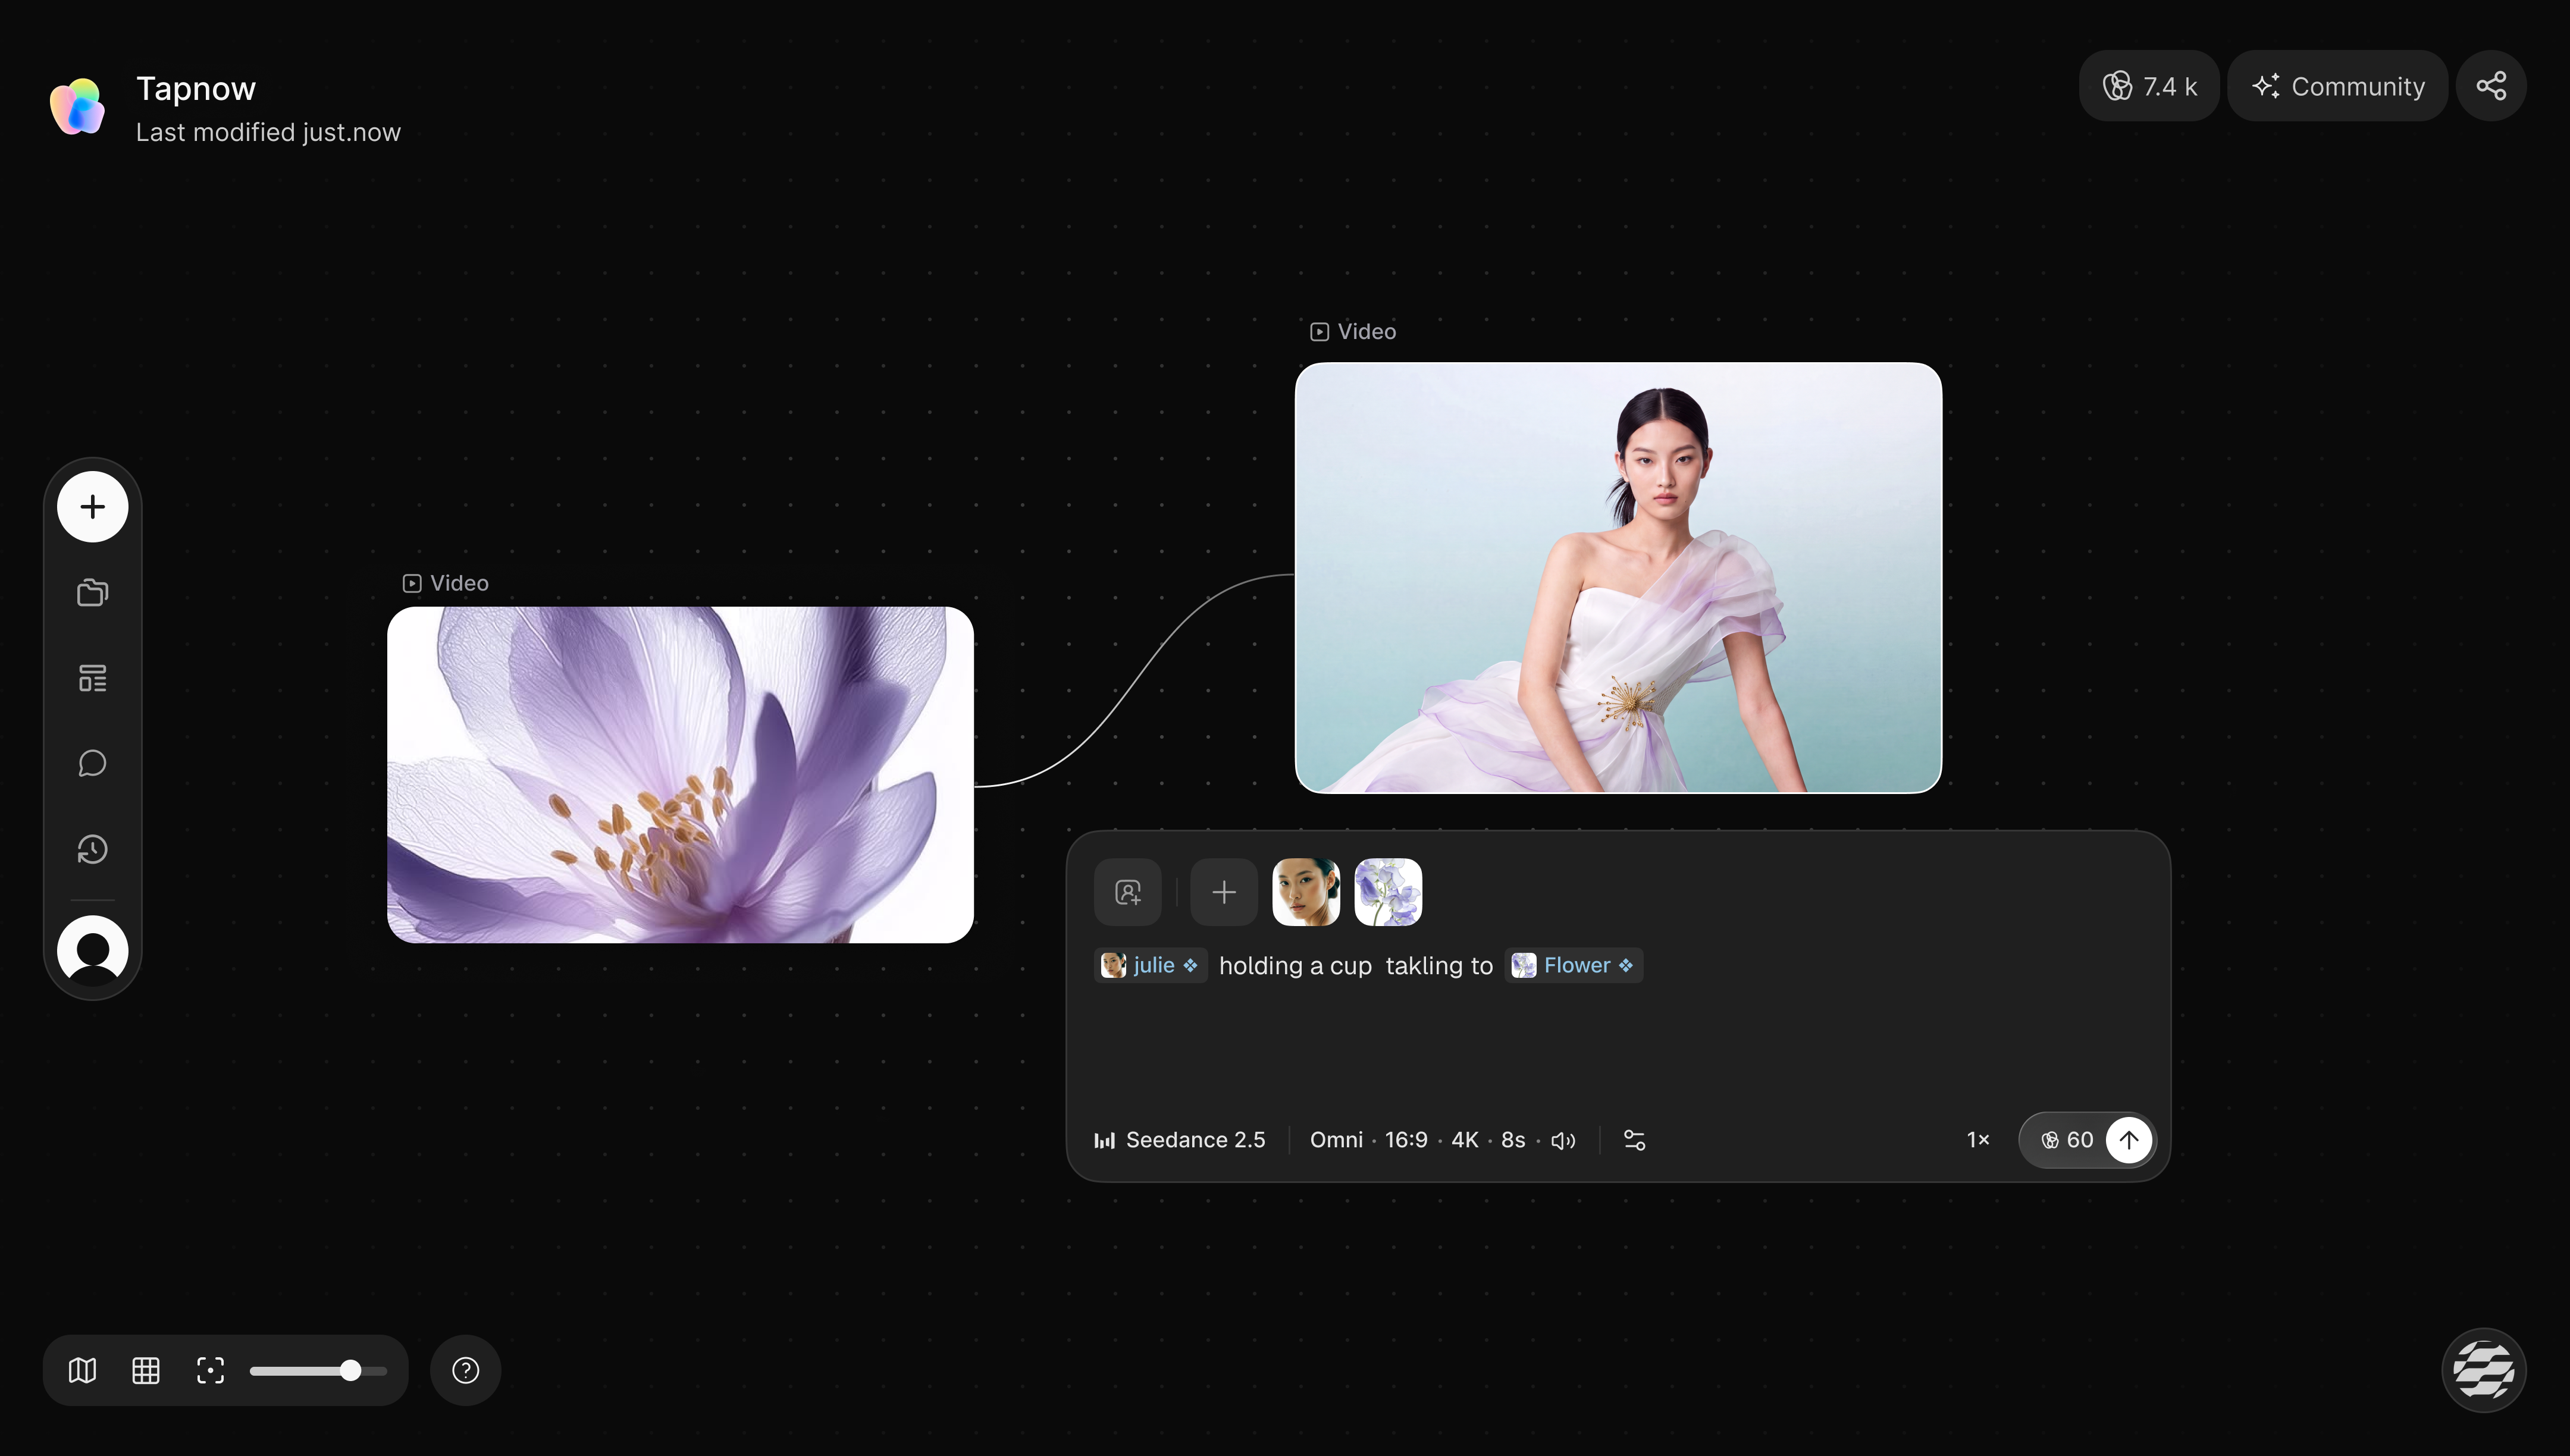Click the striped globe assistant icon at bottom right
Image resolution: width=2570 pixels, height=1456 pixels.
coord(2484,1370)
